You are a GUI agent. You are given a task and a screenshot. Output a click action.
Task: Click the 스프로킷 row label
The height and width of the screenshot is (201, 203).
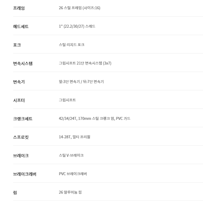tap(21, 137)
